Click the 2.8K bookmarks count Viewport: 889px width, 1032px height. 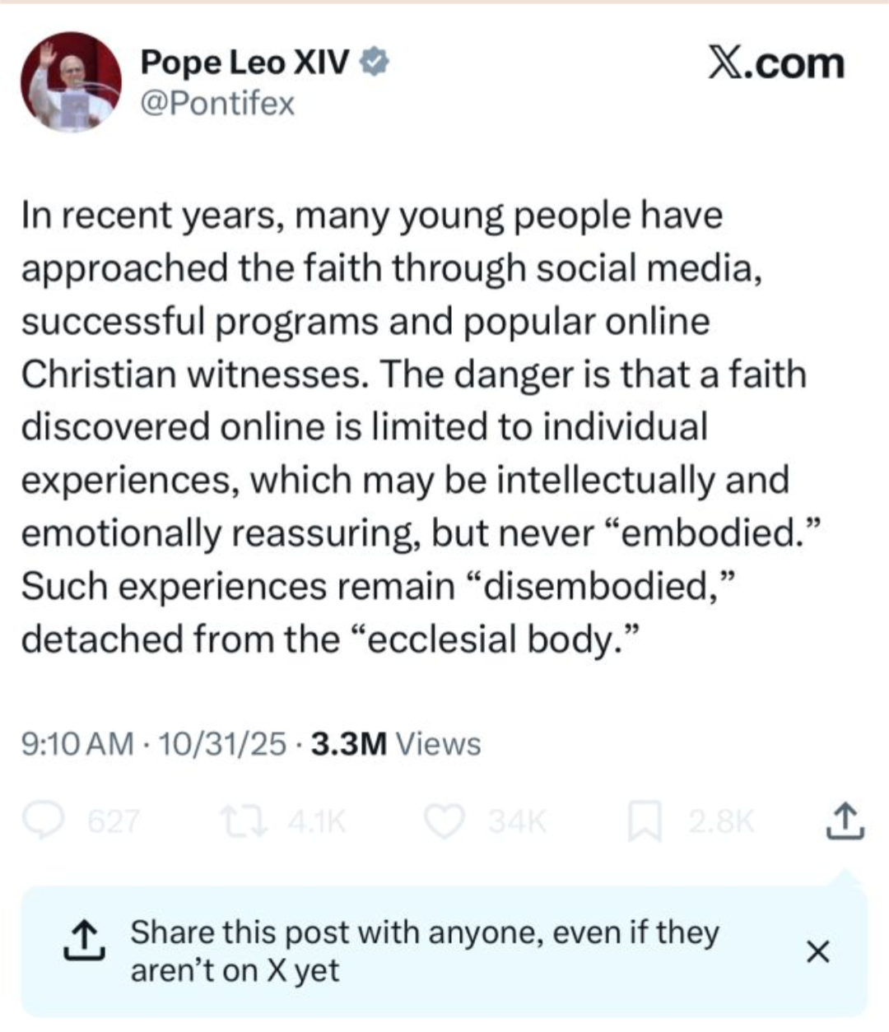pyautogui.click(x=721, y=821)
